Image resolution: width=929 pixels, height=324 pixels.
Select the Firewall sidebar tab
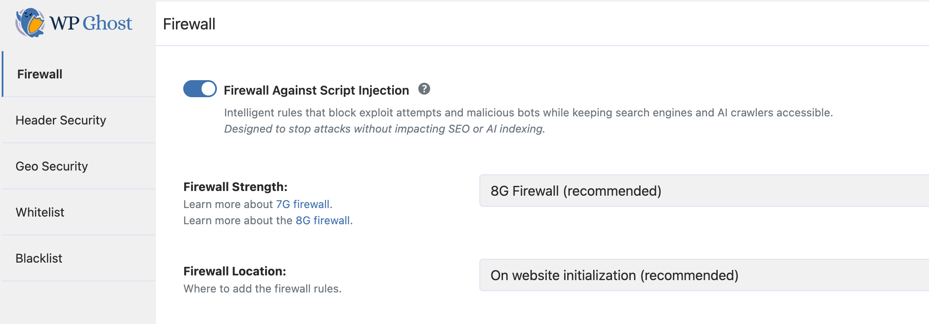click(x=40, y=74)
